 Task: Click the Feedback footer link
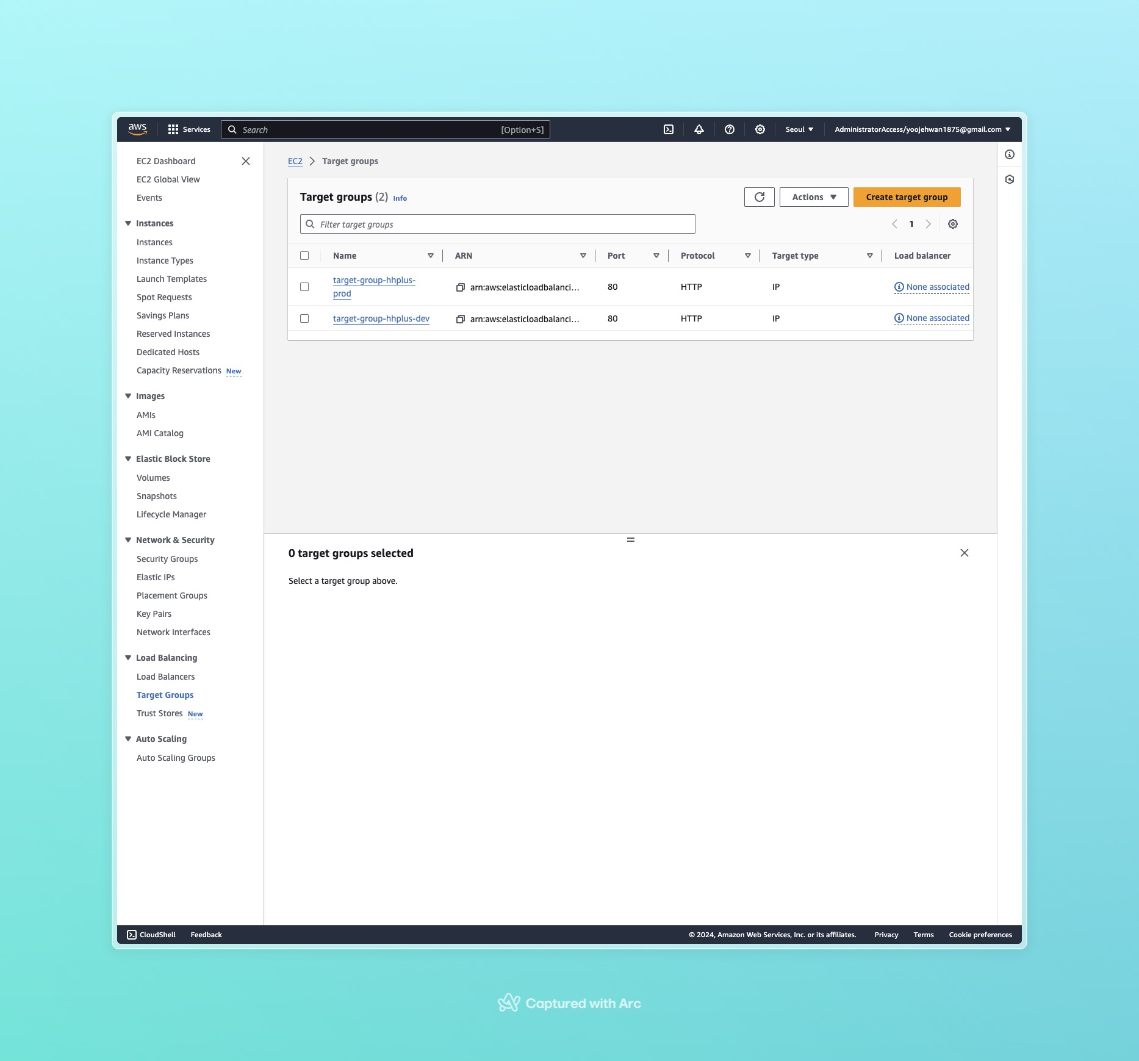click(206, 935)
